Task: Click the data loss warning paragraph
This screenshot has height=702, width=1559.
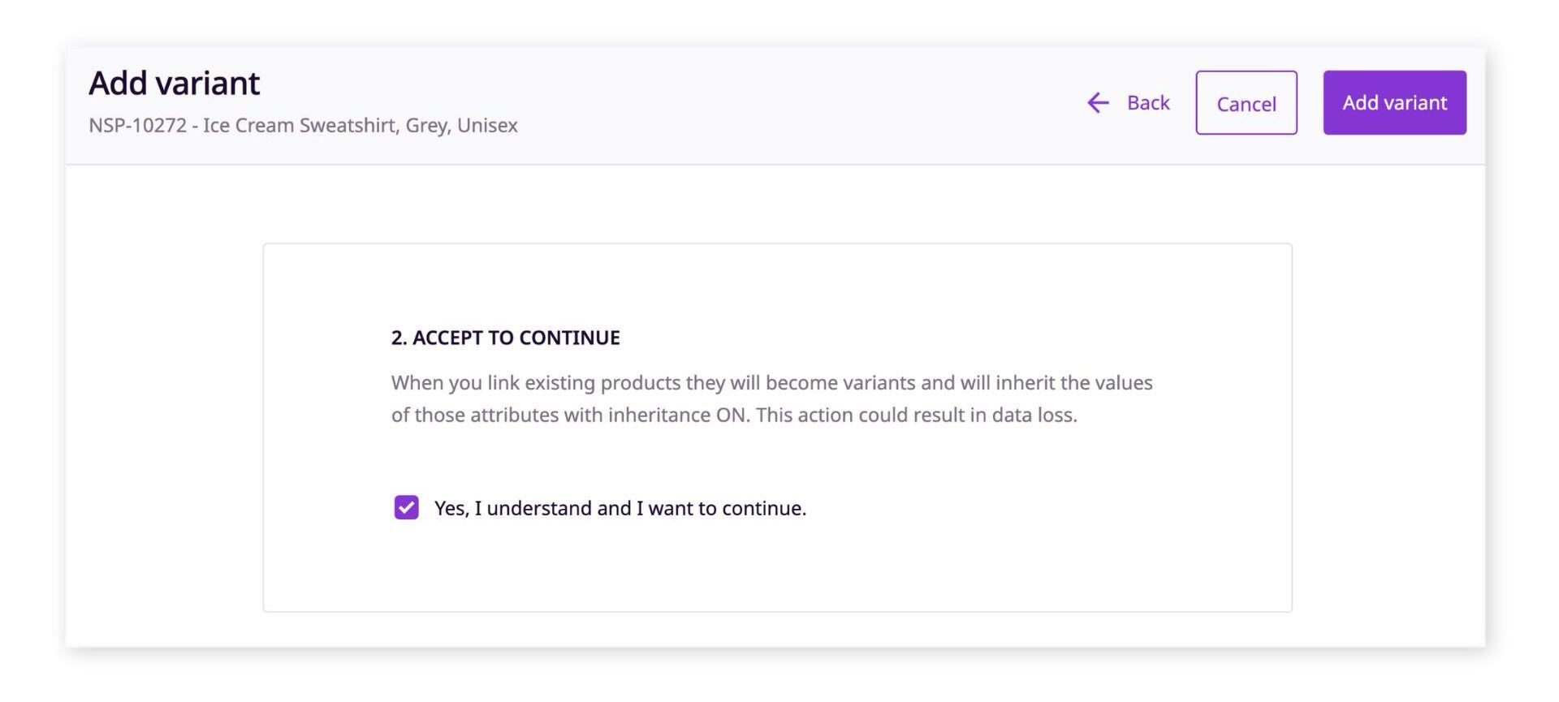Action: point(771,398)
